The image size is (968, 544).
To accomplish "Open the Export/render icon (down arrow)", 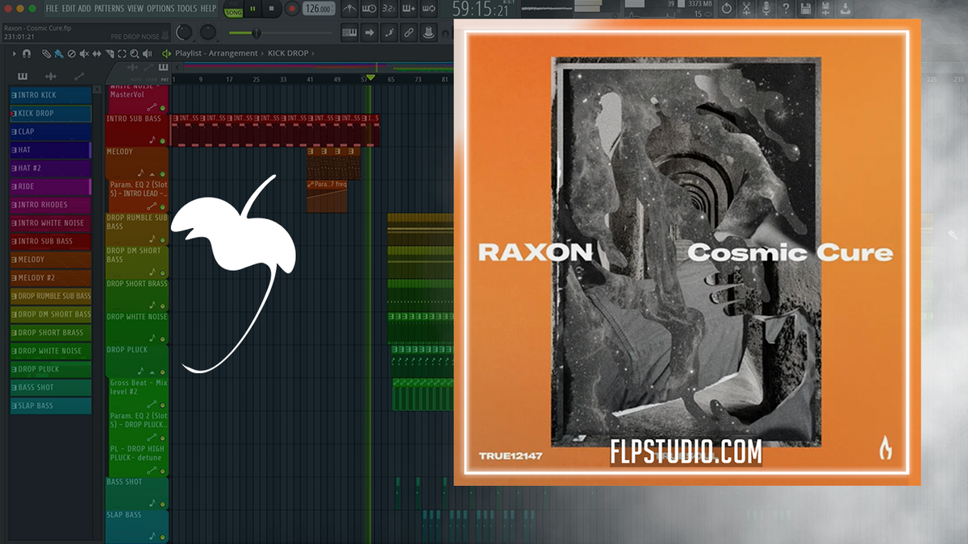I will [845, 9].
